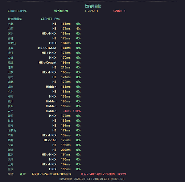Select the 184ms latency value
Screen dimensions: 185x182
(x=66, y=43)
